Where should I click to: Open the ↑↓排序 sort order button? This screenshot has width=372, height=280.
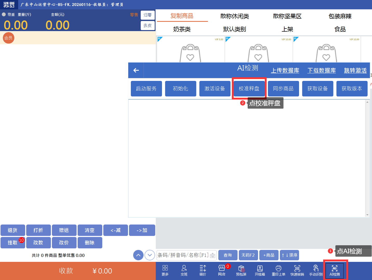point(289,255)
